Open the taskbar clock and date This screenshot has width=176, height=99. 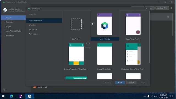[163, 96]
